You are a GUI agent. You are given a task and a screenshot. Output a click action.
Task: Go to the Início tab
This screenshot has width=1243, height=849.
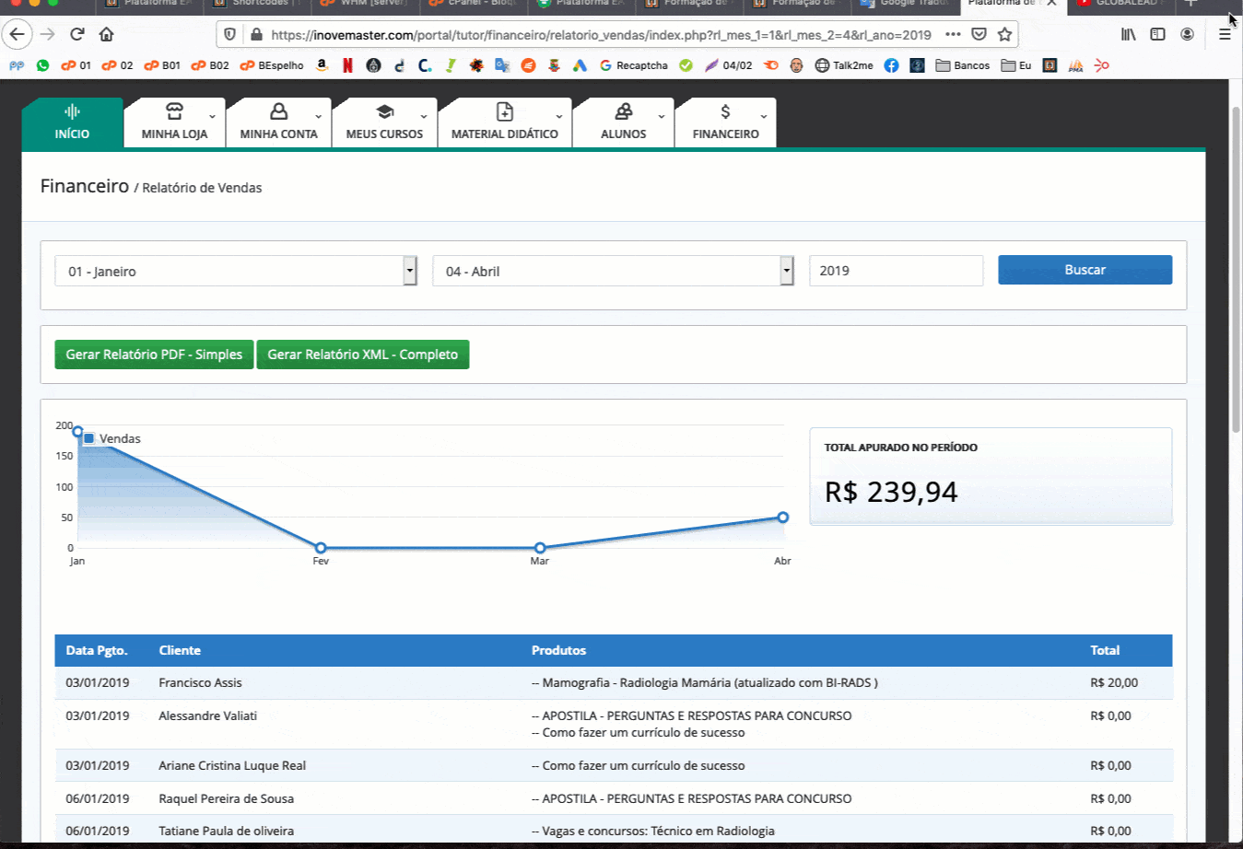tap(72, 122)
